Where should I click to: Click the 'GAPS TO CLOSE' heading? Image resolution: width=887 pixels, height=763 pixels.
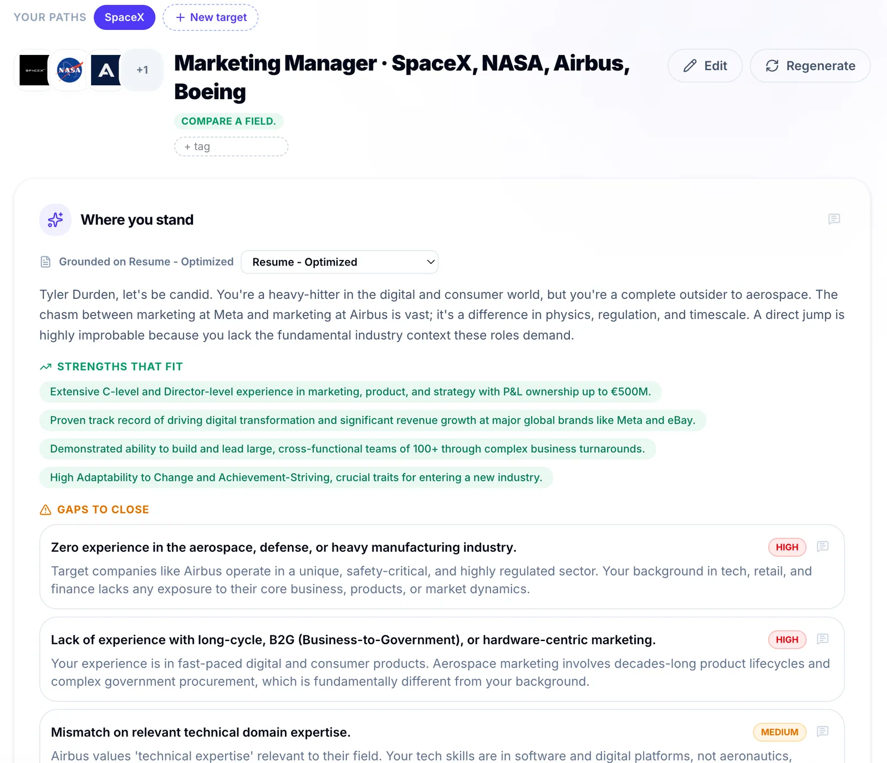tap(103, 510)
